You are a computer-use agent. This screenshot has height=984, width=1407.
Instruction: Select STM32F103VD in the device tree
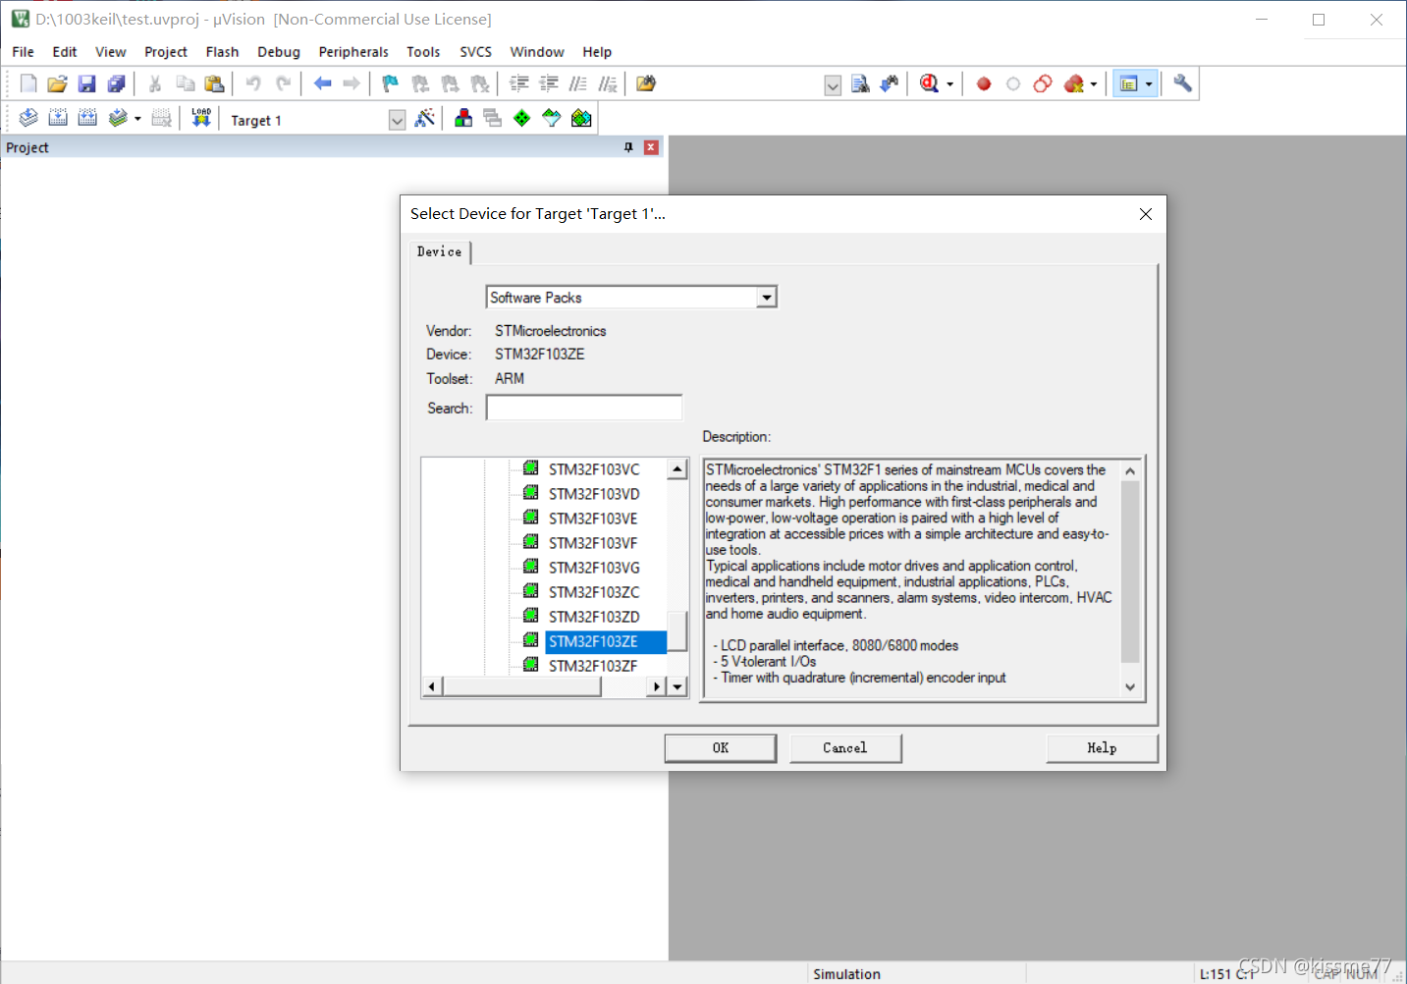click(594, 494)
